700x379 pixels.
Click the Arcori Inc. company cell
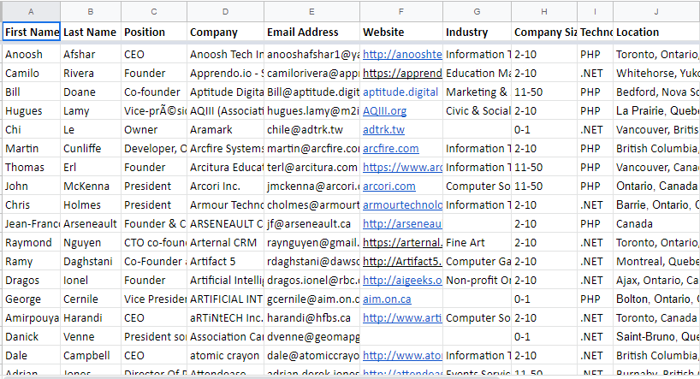225,187
